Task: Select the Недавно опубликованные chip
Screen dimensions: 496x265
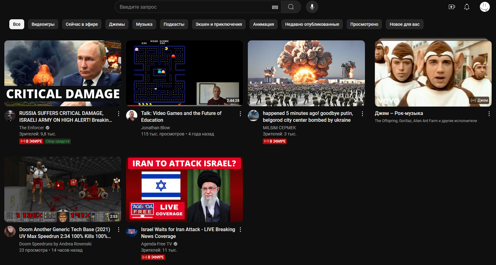Action: pyautogui.click(x=312, y=24)
